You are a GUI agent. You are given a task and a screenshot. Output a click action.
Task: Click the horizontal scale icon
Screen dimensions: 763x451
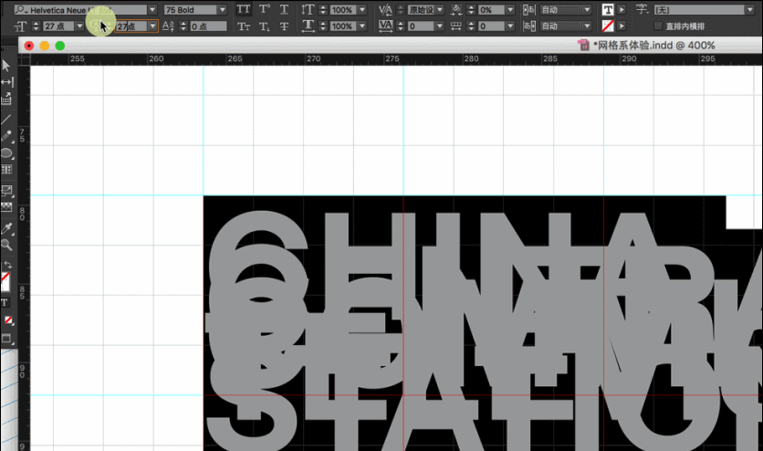(x=308, y=26)
